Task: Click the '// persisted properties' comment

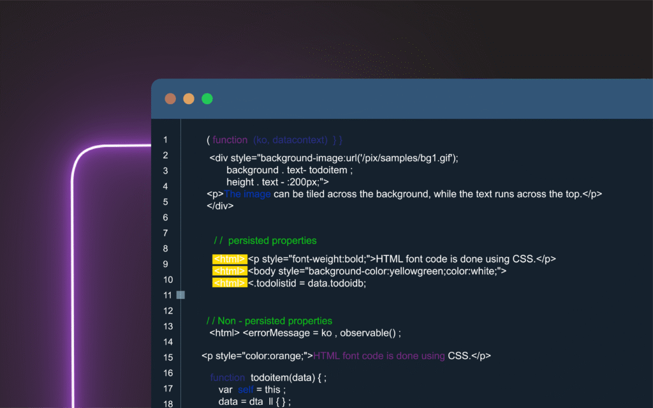Action: (x=265, y=241)
